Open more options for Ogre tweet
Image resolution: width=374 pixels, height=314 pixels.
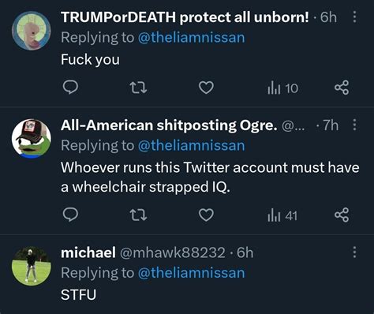click(x=354, y=125)
